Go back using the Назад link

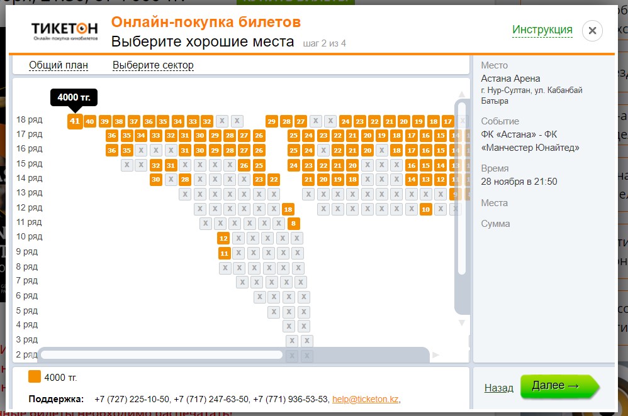coord(498,388)
